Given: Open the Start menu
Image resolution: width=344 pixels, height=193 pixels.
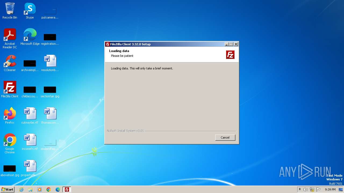Looking at the screenshot, I should coord(7,190).
